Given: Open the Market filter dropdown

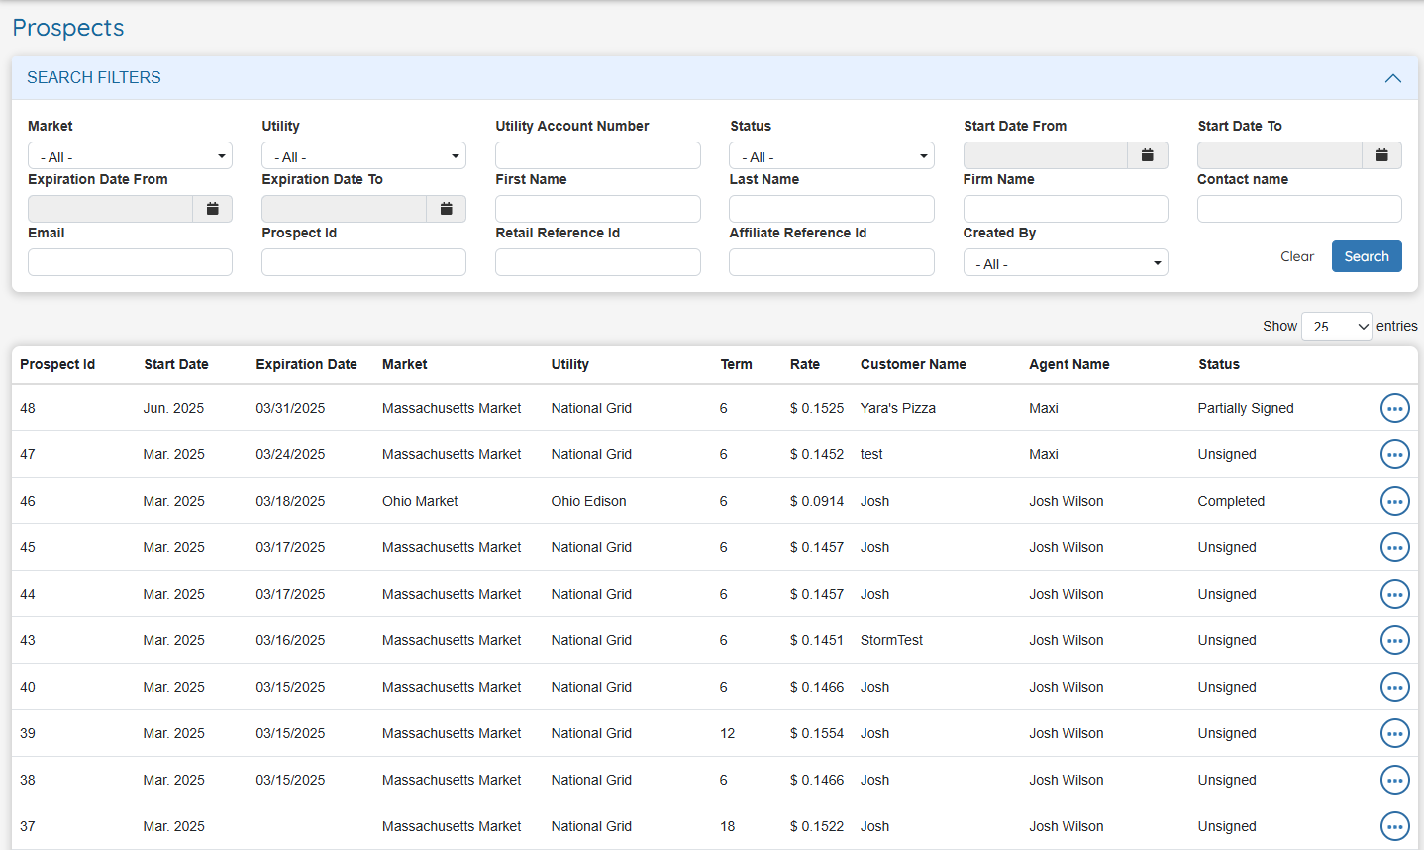Looking at the screenshot, I should tap(130, 155).
